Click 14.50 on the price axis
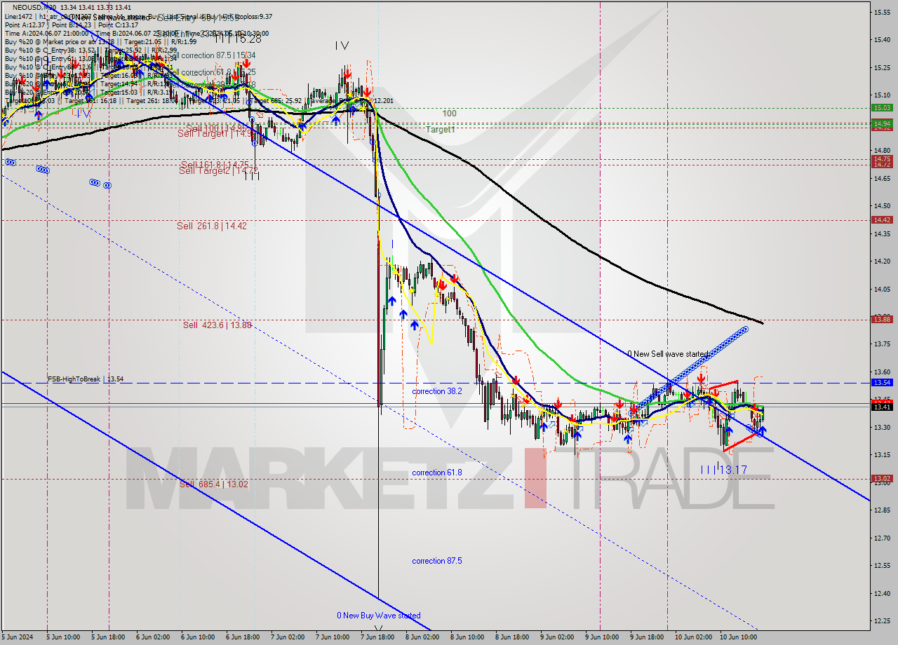This screenshot has height=645, width=898. pos(882,205)
